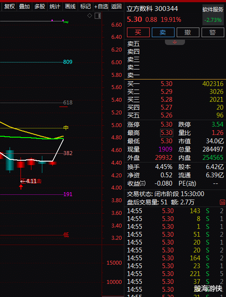Click the 外盘 value 29932
This screenshot has height=297, width=226.
[164, 158]
